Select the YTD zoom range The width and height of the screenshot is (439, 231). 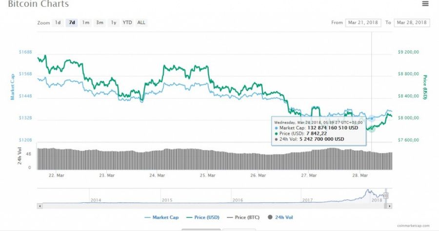[x=127, y=22]
